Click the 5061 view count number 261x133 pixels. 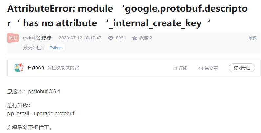point(121,38)
